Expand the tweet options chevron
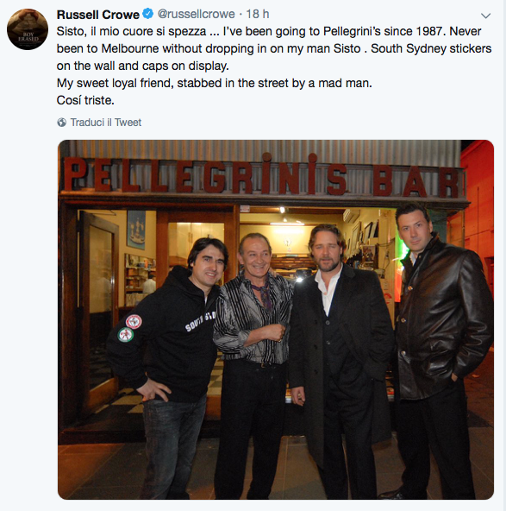The width and height of the screenshot is (506, 511). [x=486, y=16]
